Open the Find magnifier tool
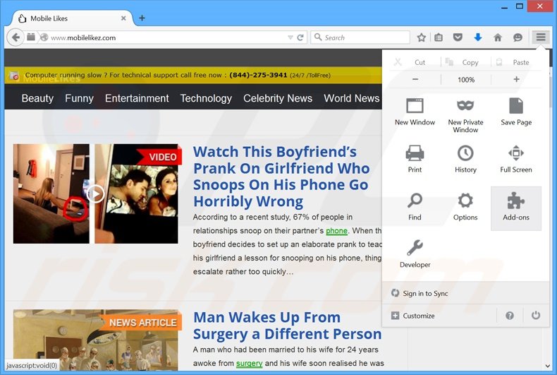This screenshot has height=375, width=557. click(415, 207)
